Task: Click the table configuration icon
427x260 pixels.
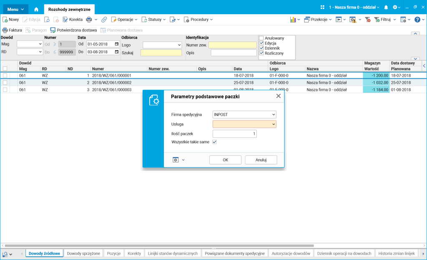Action: click(403, 20)
